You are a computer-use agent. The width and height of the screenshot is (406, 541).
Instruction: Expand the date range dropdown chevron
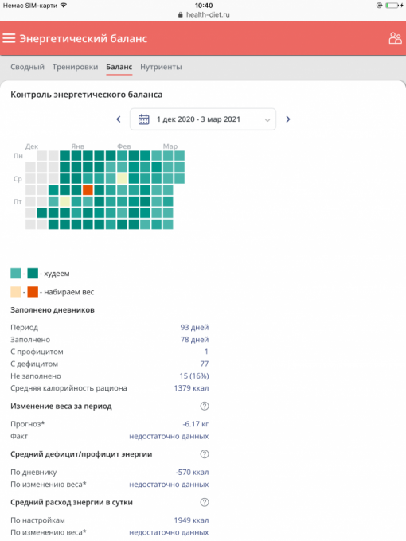coord(267,119)
